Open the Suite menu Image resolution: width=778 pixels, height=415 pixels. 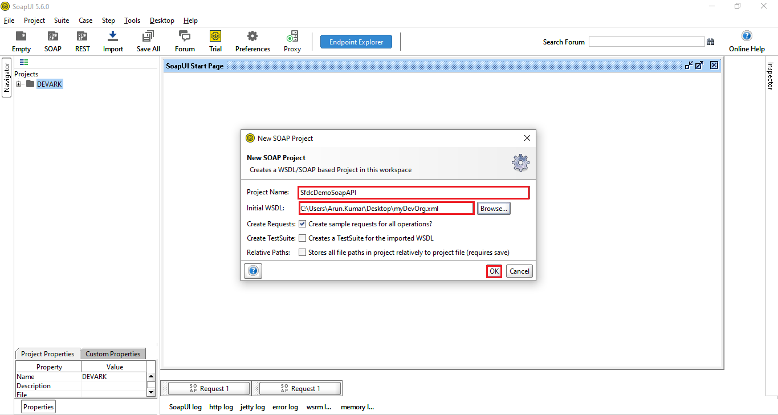click(62, 21)
